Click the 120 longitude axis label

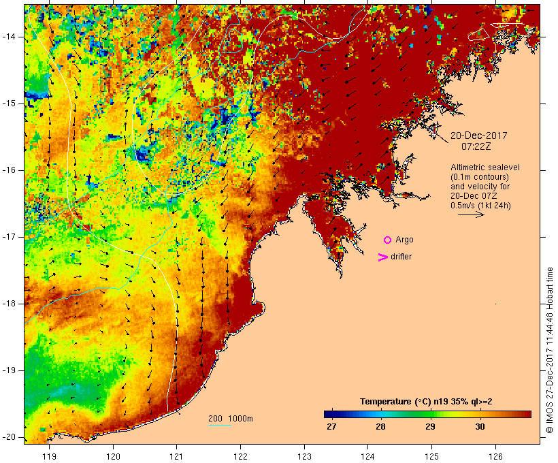coord(113,457)
